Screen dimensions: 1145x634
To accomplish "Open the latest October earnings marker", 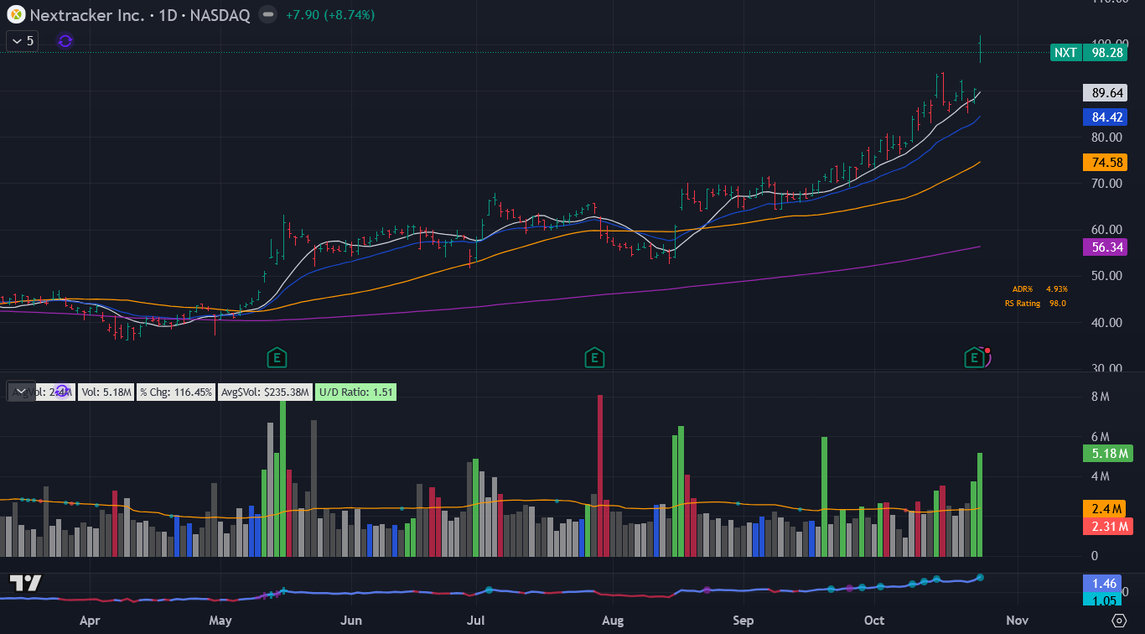I will click(x=974, y=359).
